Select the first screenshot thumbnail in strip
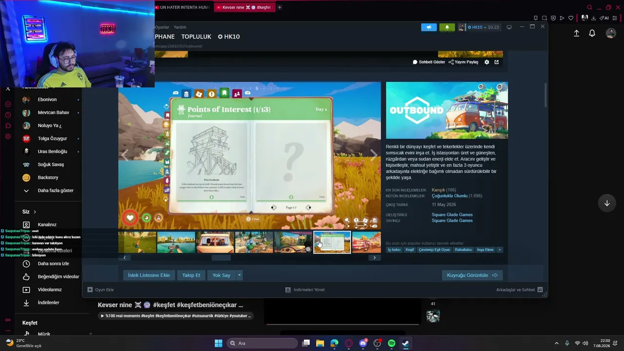This screenshot has height=351, width=624. 137,242
